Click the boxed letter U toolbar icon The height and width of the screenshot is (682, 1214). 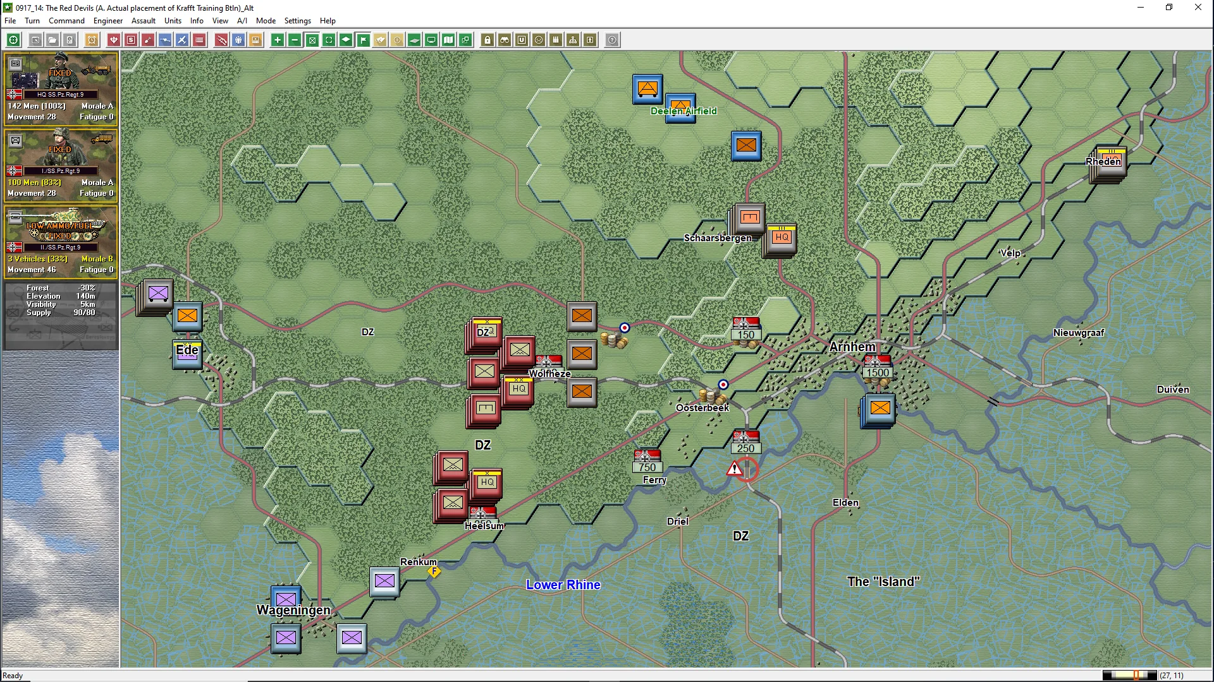522,40
